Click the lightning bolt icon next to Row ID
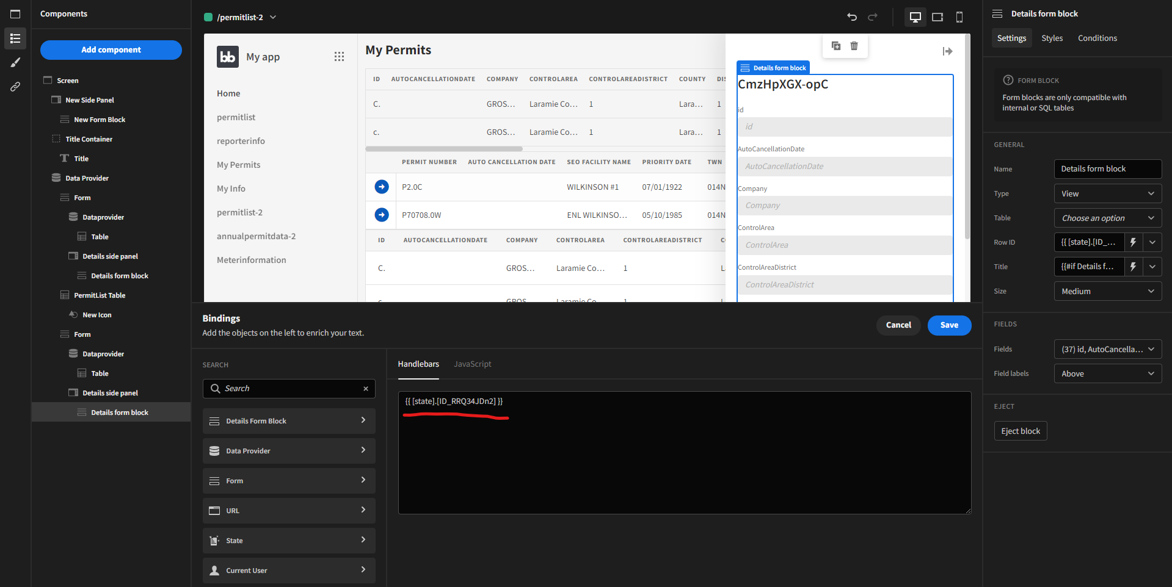 1133,242
